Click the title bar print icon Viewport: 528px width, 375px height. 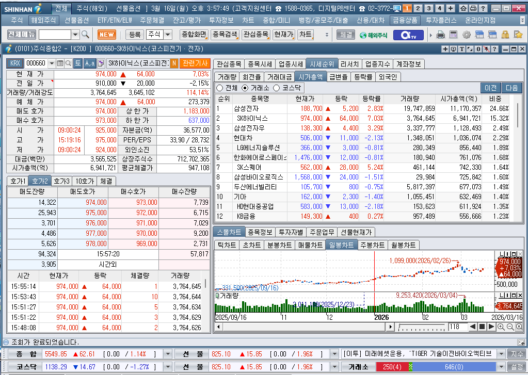[473, 8]
